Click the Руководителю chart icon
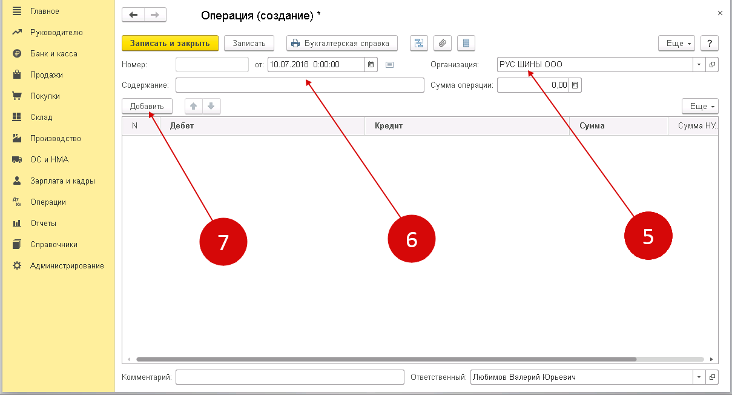Screen dimensions: 732x395 17,32
